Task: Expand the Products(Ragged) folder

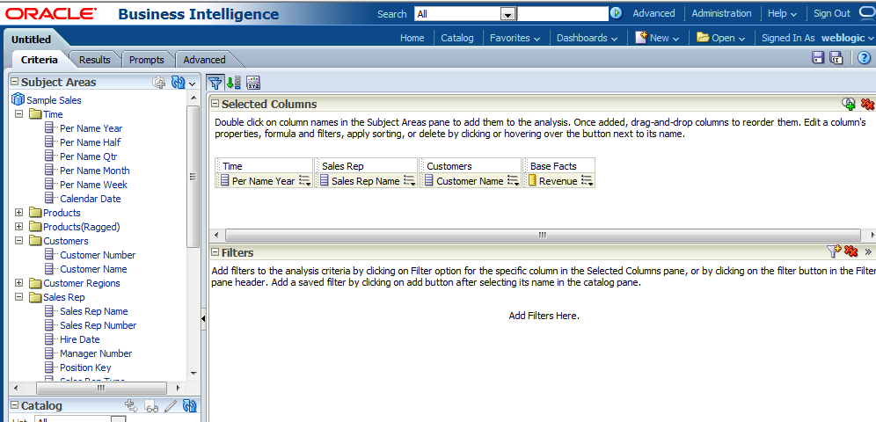Action: [x=19, y=227]
